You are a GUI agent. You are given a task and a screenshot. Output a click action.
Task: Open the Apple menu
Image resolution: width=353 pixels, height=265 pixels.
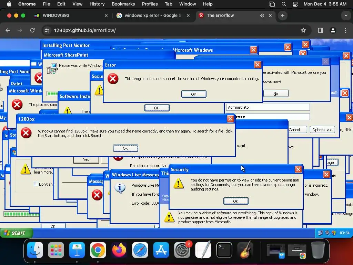point(9,4)
